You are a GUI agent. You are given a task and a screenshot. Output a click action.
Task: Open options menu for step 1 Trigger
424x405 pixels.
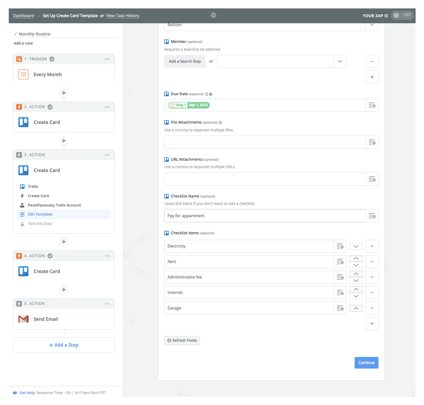coord(107,59)
